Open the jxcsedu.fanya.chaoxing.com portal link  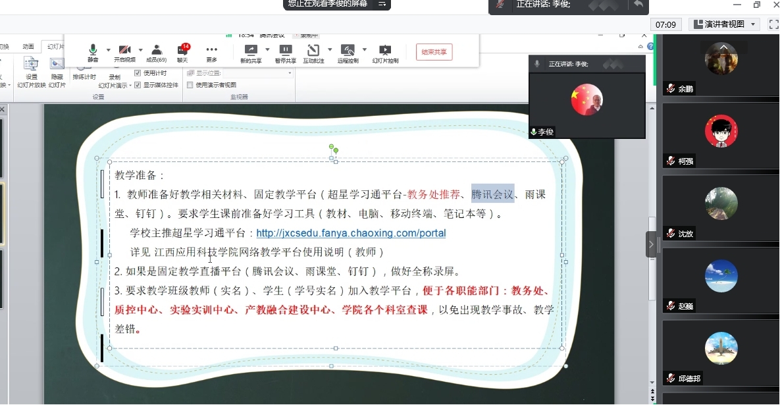click(x=351, y=233)
